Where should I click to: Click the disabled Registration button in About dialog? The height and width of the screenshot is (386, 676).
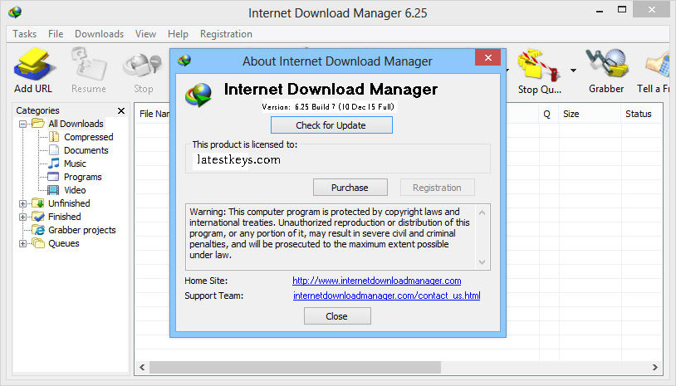point(437,188)
